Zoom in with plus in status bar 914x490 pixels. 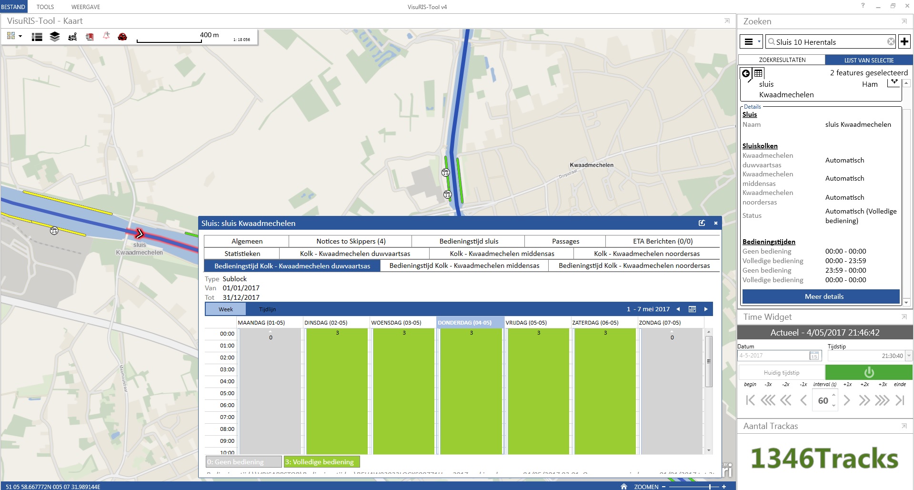pos(724,487)
